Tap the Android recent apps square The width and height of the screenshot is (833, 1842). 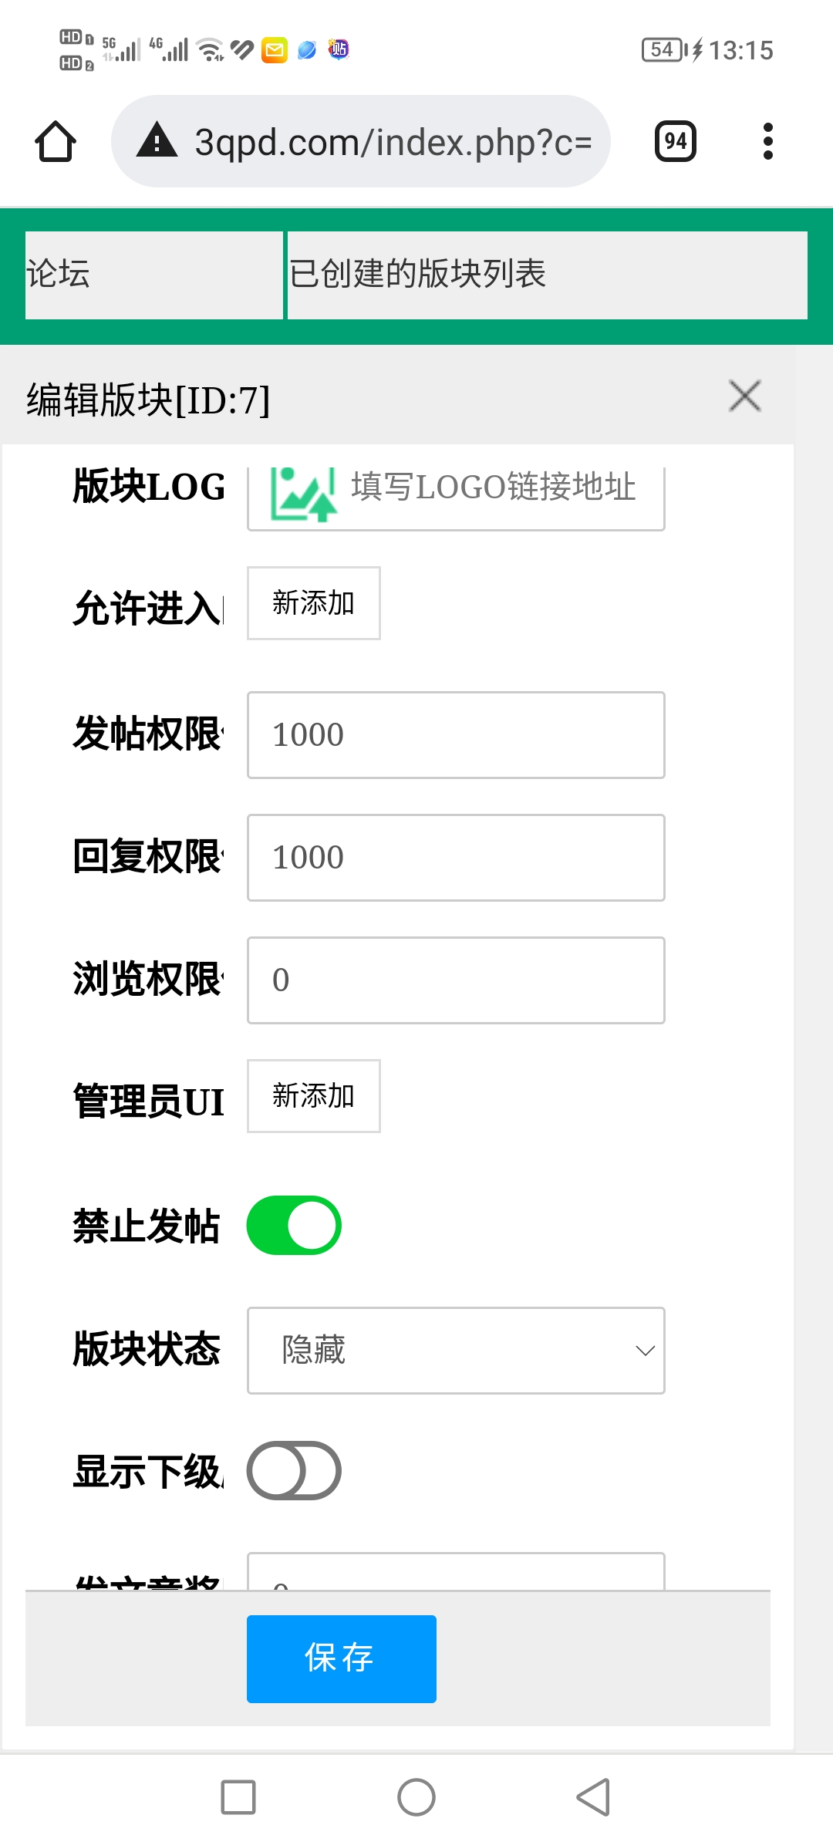pos(238,1797)
